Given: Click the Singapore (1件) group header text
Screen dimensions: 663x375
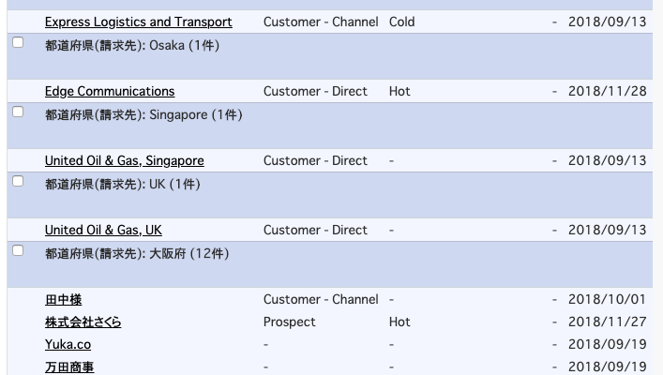Looking at the screenshot, I should [143, 114].
